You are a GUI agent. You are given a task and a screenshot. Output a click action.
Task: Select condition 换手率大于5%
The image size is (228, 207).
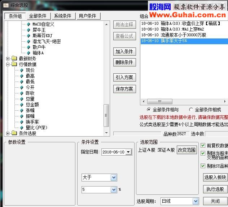(x=184, y=41)
